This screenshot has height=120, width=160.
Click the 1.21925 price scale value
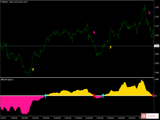(x=157, y=17)
